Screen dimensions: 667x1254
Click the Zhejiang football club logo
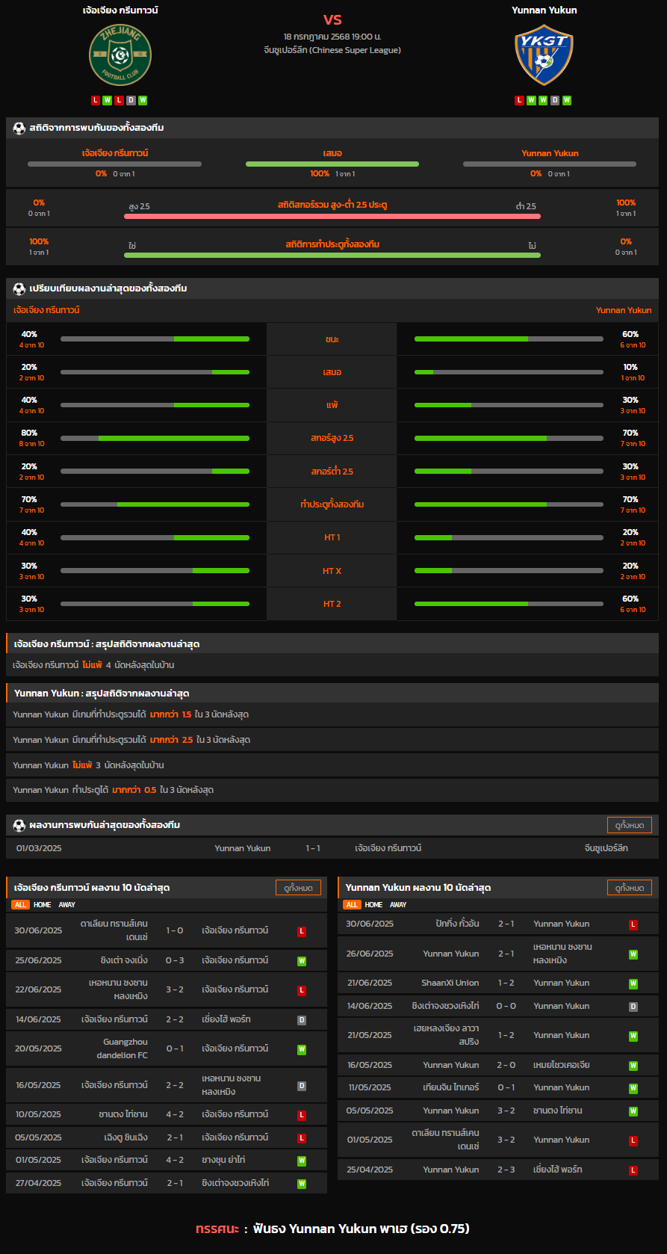point(120,55)
